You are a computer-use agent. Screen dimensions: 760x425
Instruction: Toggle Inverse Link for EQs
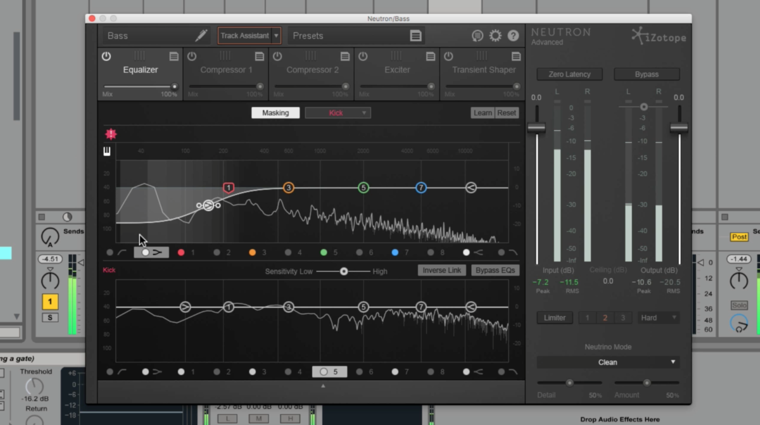click(x=442, y=270)
